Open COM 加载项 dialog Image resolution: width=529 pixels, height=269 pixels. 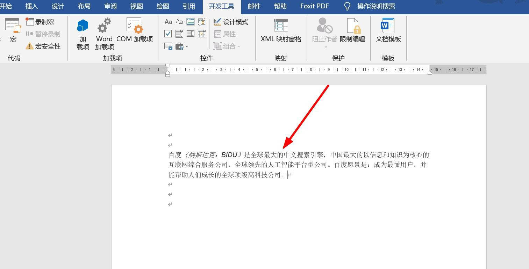point(135,35)
